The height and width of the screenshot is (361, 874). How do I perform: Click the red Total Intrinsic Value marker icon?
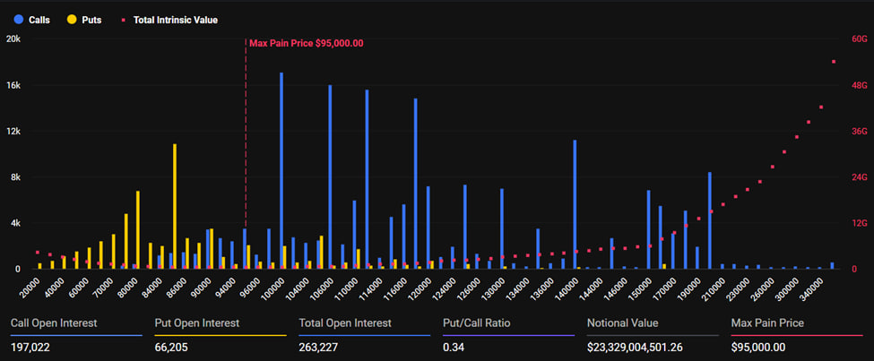pos(123,20)
